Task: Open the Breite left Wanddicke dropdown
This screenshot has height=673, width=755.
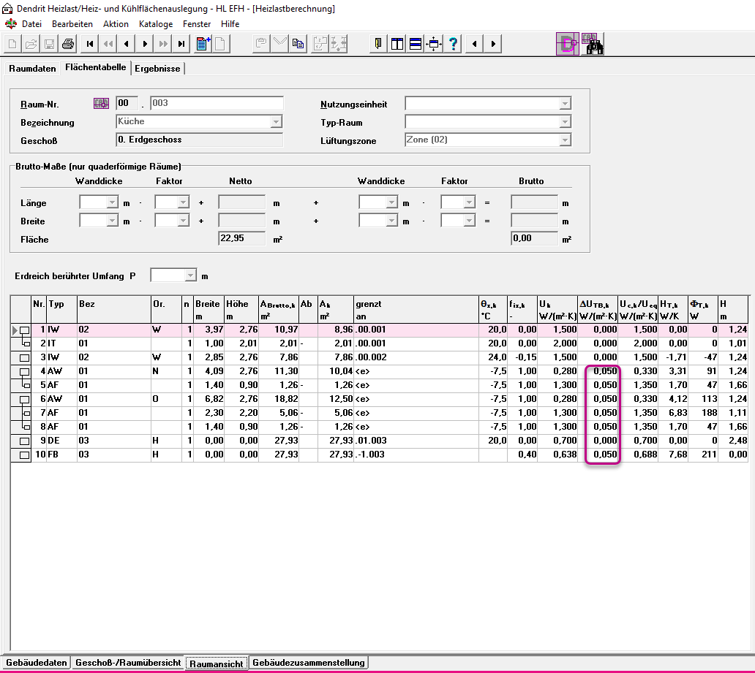Action: 112,221
